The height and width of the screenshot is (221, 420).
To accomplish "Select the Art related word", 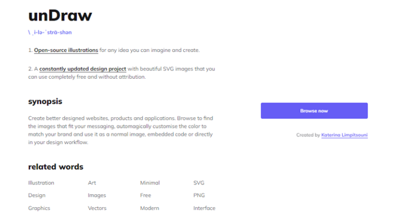I will pyautogui.click(x=92, y=183).
